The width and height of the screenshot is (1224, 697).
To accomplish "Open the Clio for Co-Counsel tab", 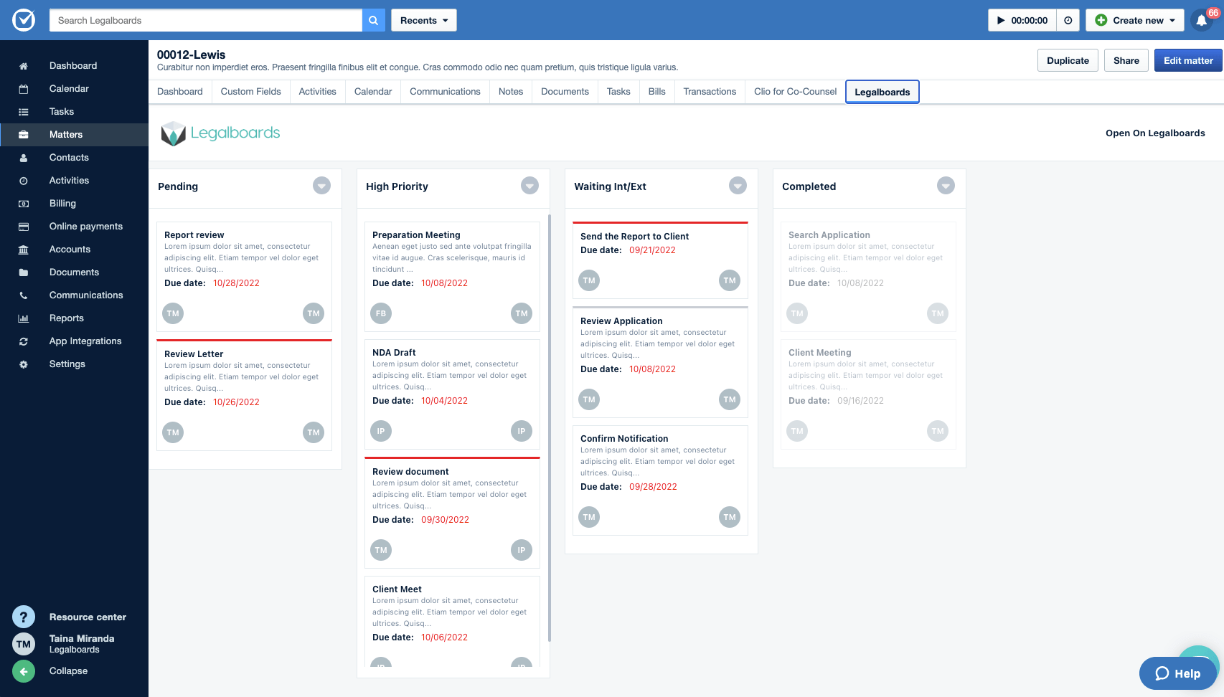I will click(795, 92).
